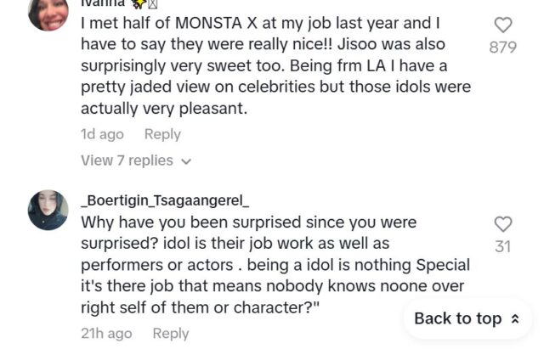Image resolution: width=544 pixels, height=349 pixels.
Task: Tap the heart on Boertigin's comment
Action: [503, 224]
